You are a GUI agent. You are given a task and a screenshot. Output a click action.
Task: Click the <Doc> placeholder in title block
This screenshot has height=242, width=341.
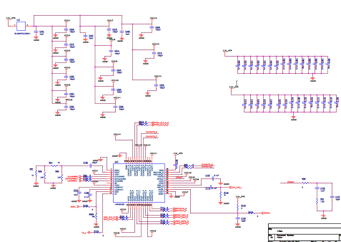point(280,238)
